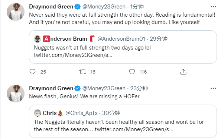221x139 pixels.
Task: Open Draymond Green avatar on second tweet
Action: click(x=16, y=94)
